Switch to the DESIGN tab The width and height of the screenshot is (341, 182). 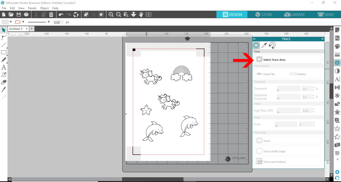point(232,14)
